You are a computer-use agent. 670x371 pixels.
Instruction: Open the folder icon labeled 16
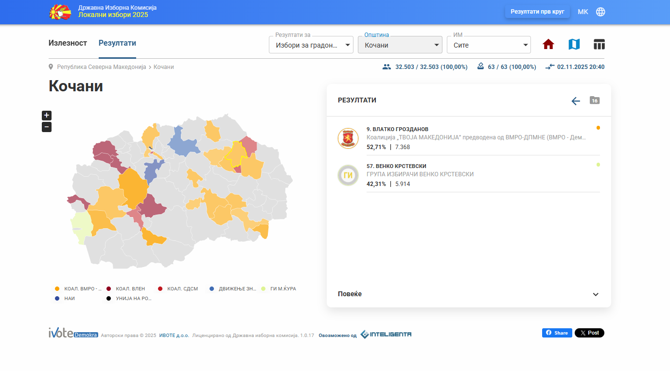click(x=594, y=100)
